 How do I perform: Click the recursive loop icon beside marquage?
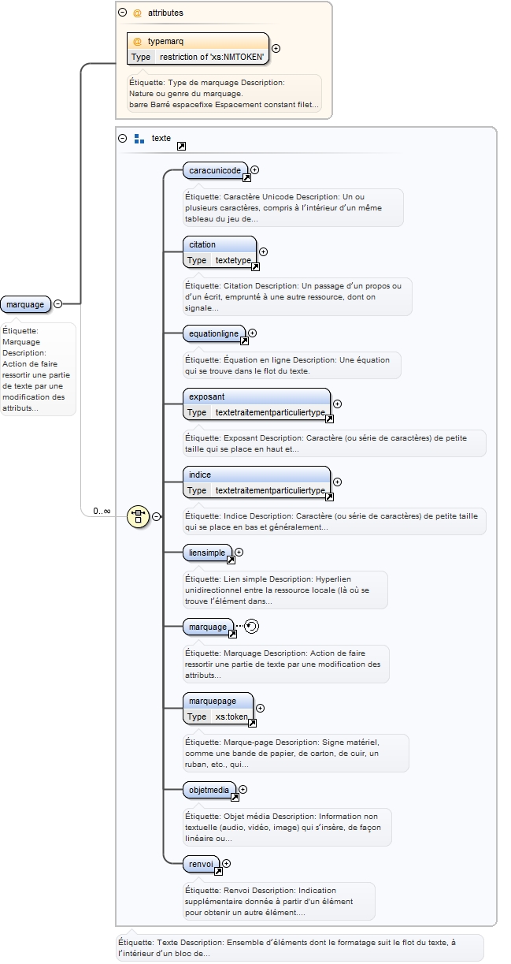(251, 627)
